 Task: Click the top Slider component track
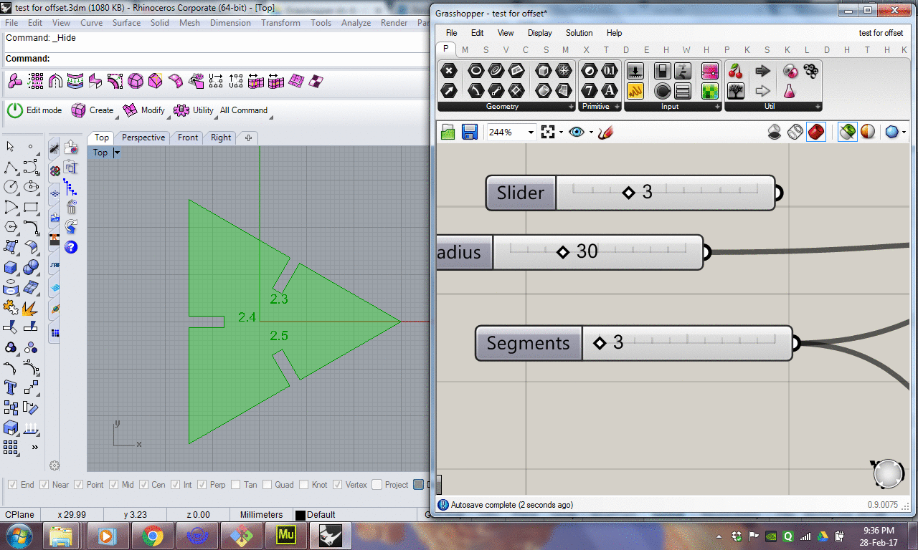(x=666, y=193)
